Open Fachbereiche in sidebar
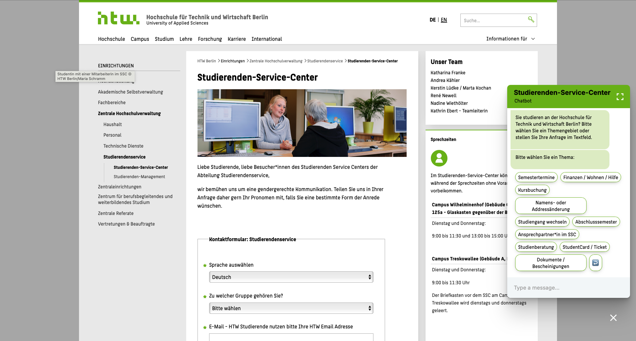 click(112, 102)
